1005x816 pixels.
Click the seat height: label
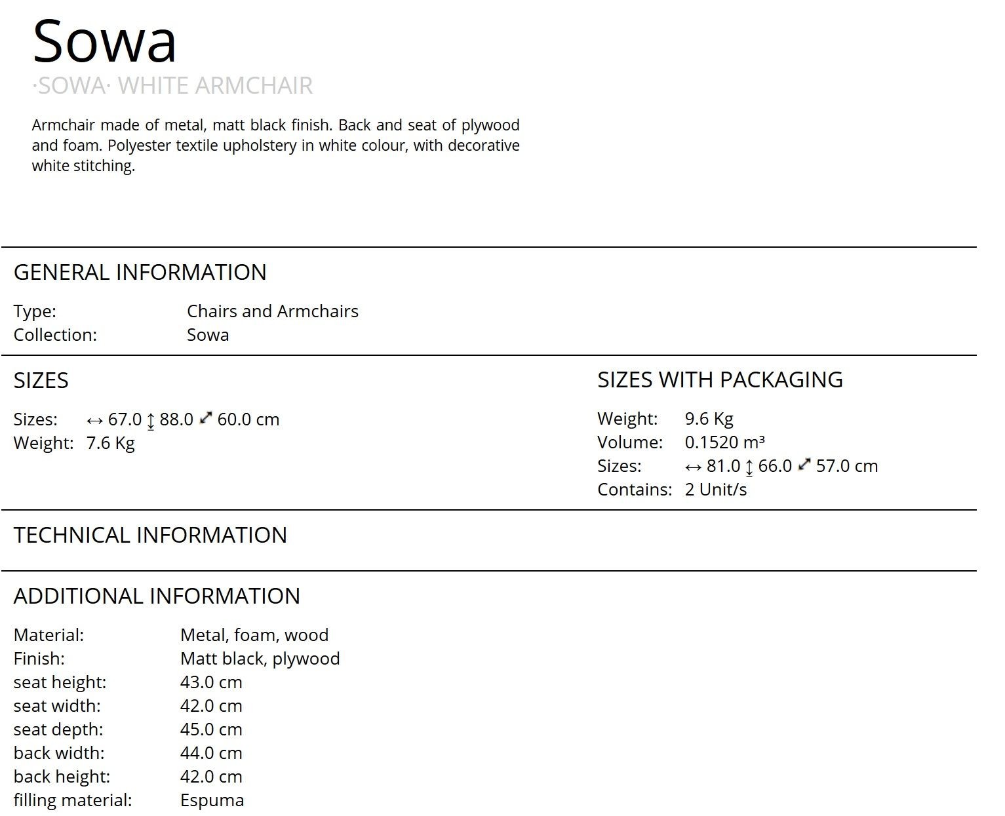(60, 682)
